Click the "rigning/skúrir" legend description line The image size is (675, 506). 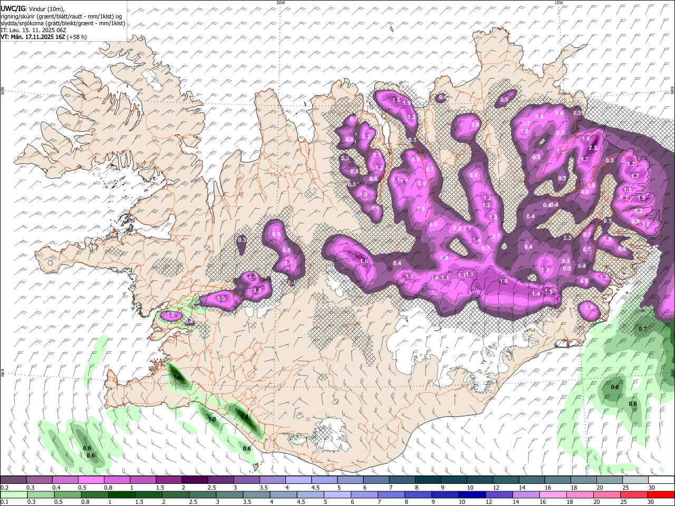pos(61,16)
